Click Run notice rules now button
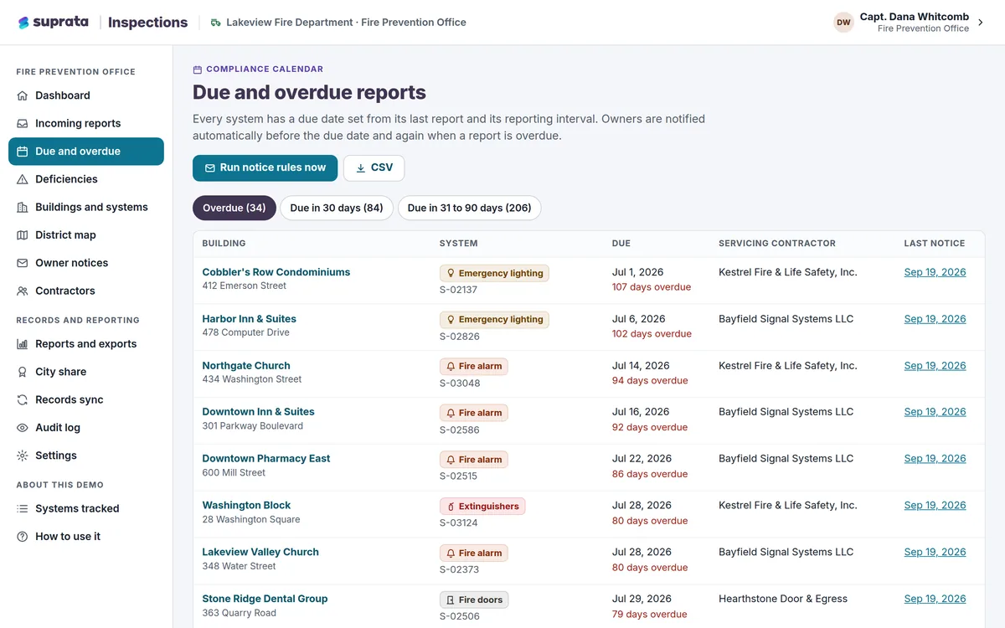 [x=265, y=168]
